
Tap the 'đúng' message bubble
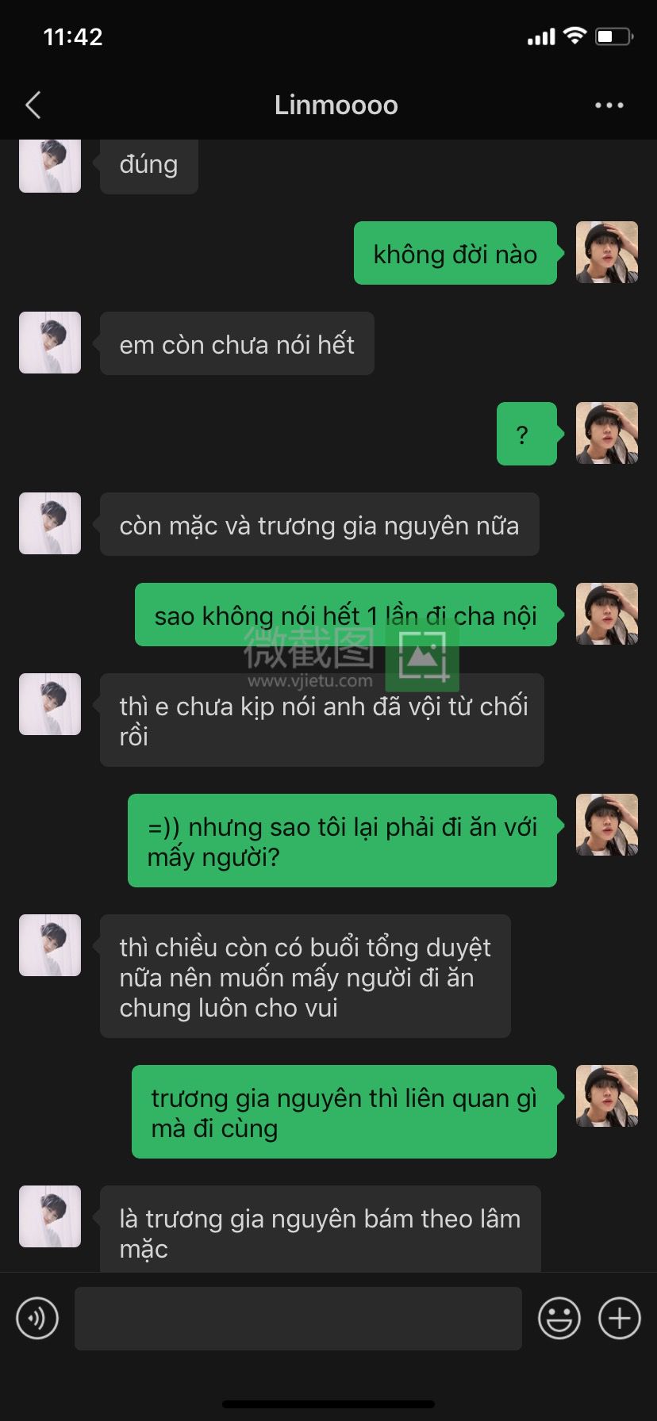click(148, 165)
